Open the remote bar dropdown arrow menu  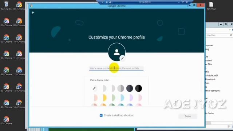pos(102,2)
